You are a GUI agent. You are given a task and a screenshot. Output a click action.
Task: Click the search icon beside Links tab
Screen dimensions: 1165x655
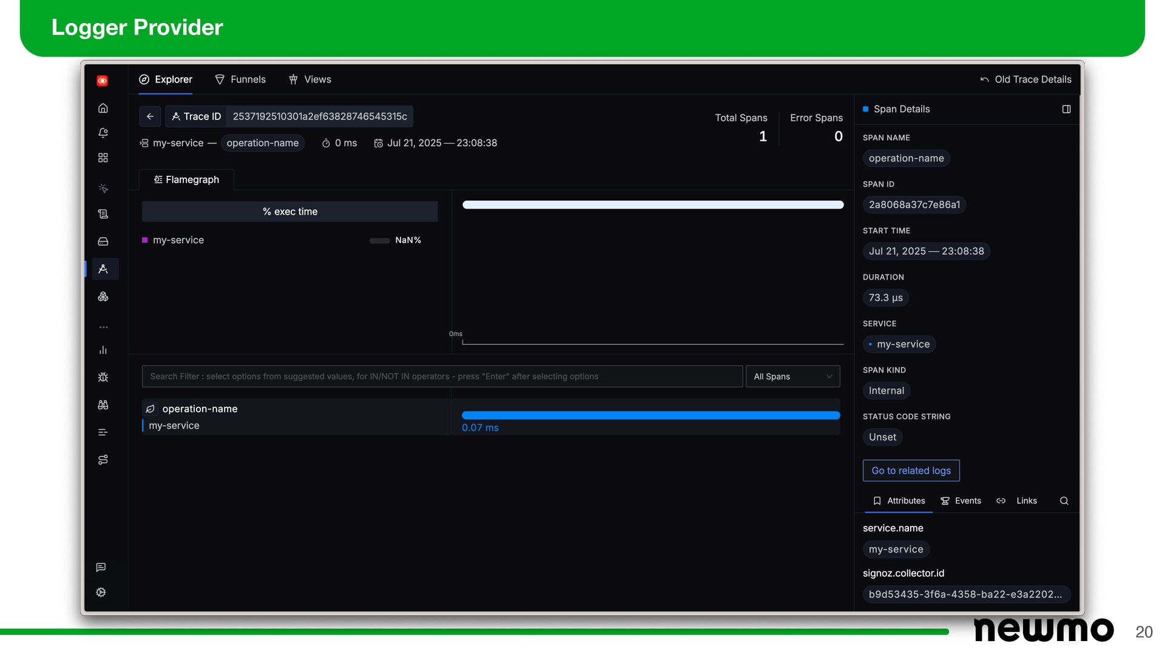point(1064,501)
